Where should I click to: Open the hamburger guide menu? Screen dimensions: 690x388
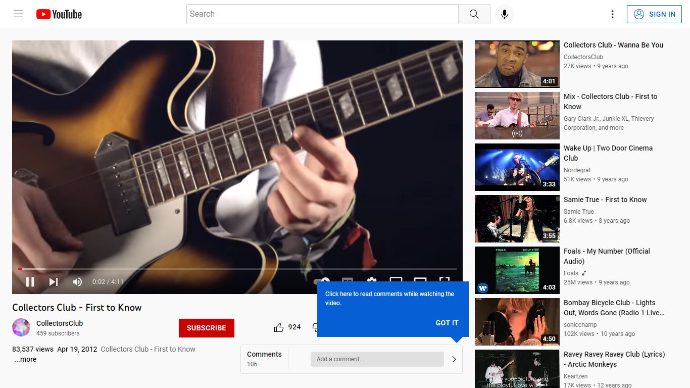point(18,14)
